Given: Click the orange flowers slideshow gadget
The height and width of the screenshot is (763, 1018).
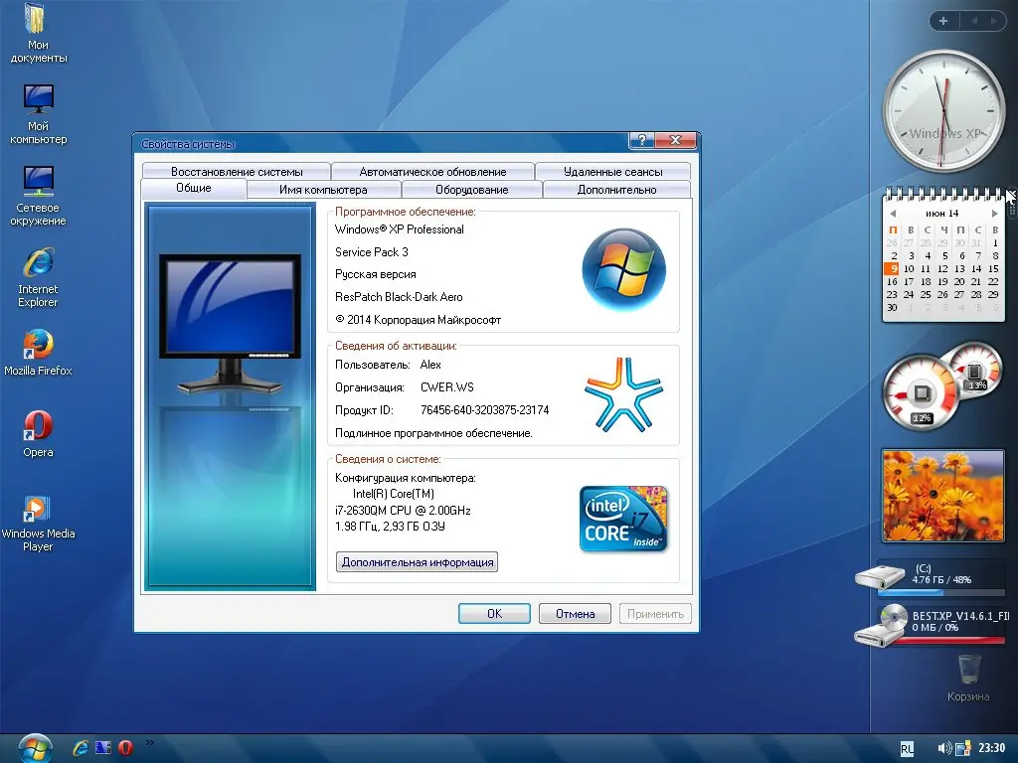Looking at the screenshot, I should point(943,496).
